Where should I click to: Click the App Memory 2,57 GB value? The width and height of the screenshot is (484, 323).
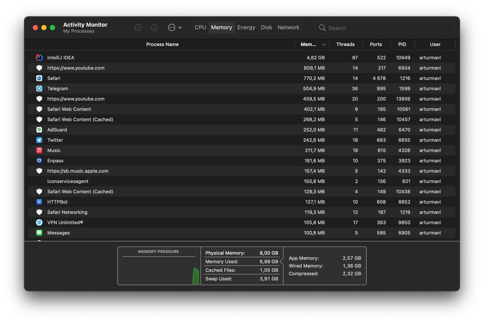[352, 258]
